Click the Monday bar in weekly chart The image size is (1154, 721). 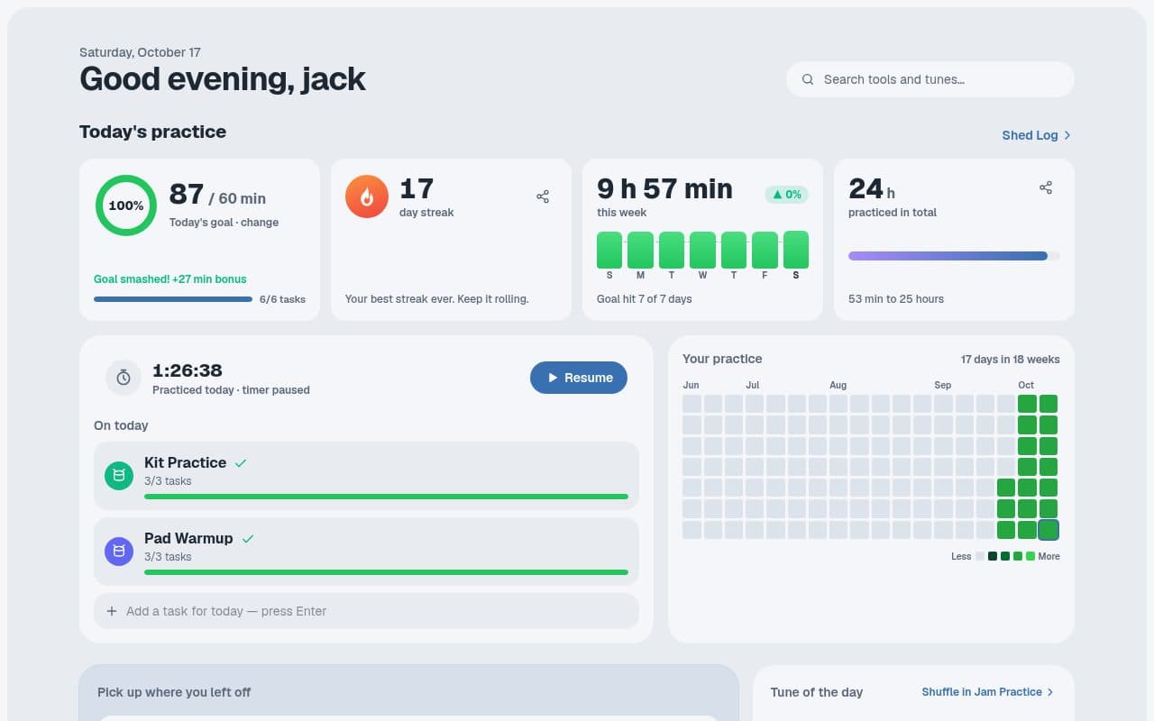(640, 250)
